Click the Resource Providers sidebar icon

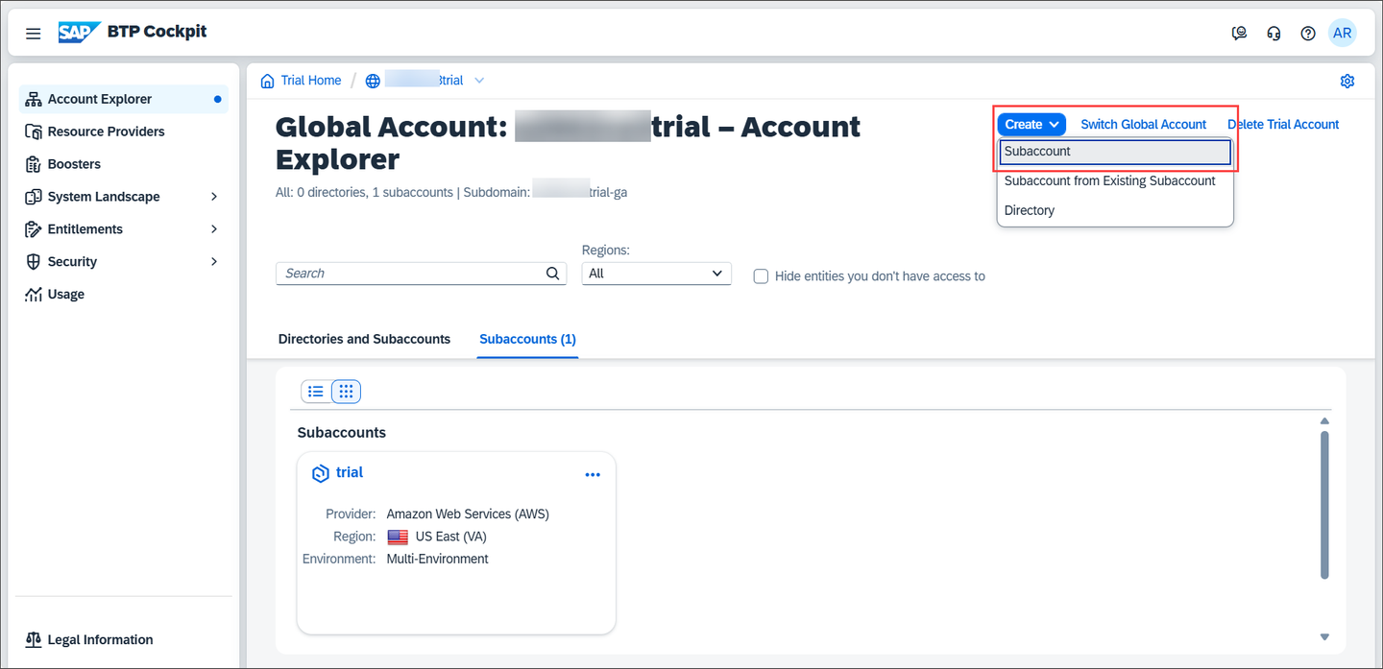34,131
